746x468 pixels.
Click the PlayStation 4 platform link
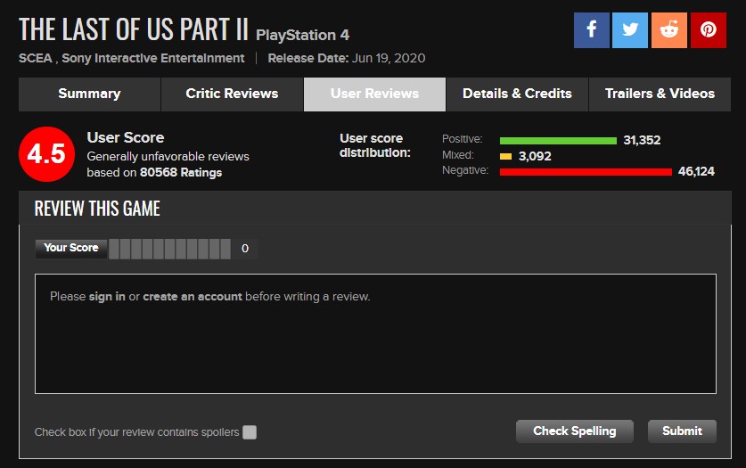point(302,35)
